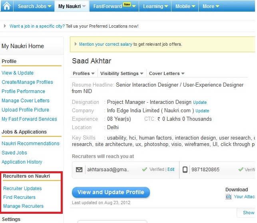Click Update link next to Designation
Viewport: 257px width, 223px height.
point(200,102)
